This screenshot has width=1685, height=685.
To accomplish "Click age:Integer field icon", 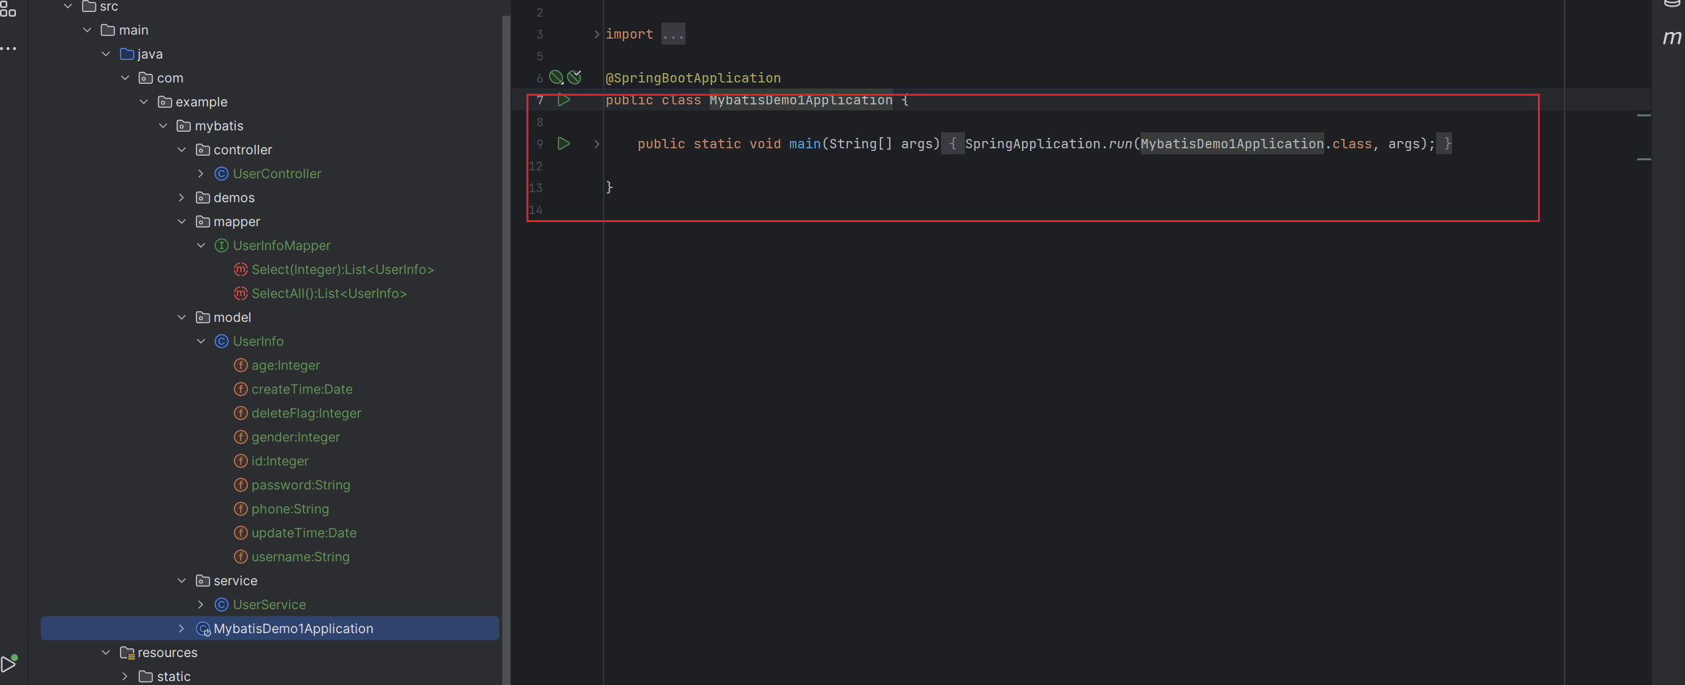I will tap(241, 365).
